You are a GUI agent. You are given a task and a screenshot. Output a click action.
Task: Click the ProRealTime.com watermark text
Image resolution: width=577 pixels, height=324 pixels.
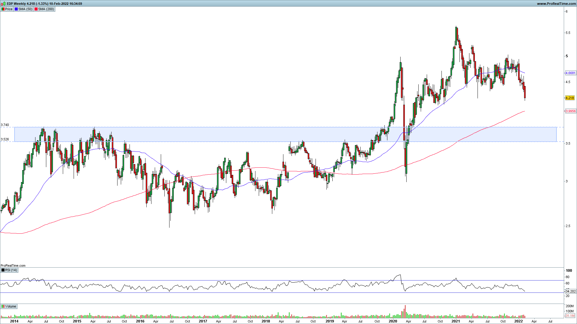click(x=13, y=265)
